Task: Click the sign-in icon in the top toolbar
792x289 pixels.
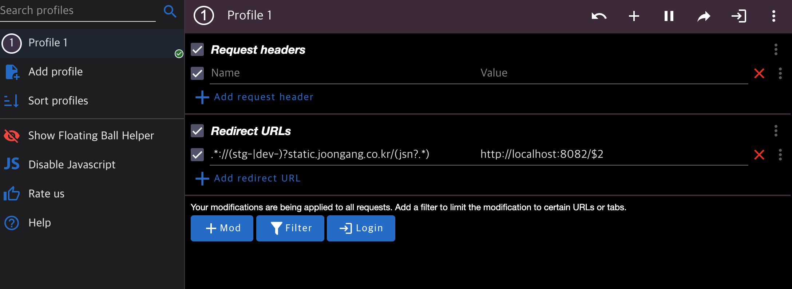Action: (x=738, y=16)
